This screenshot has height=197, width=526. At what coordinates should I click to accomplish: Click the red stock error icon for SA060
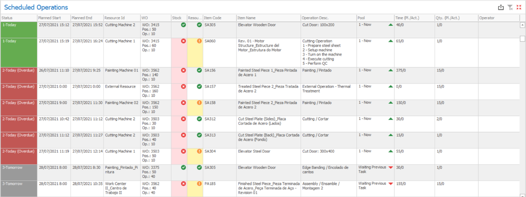click(184, 41)
